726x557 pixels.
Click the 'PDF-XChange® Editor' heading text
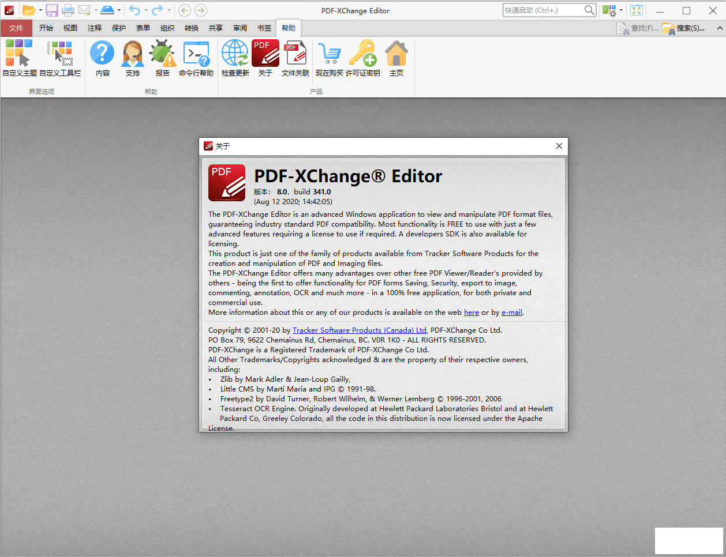(348, 176)
